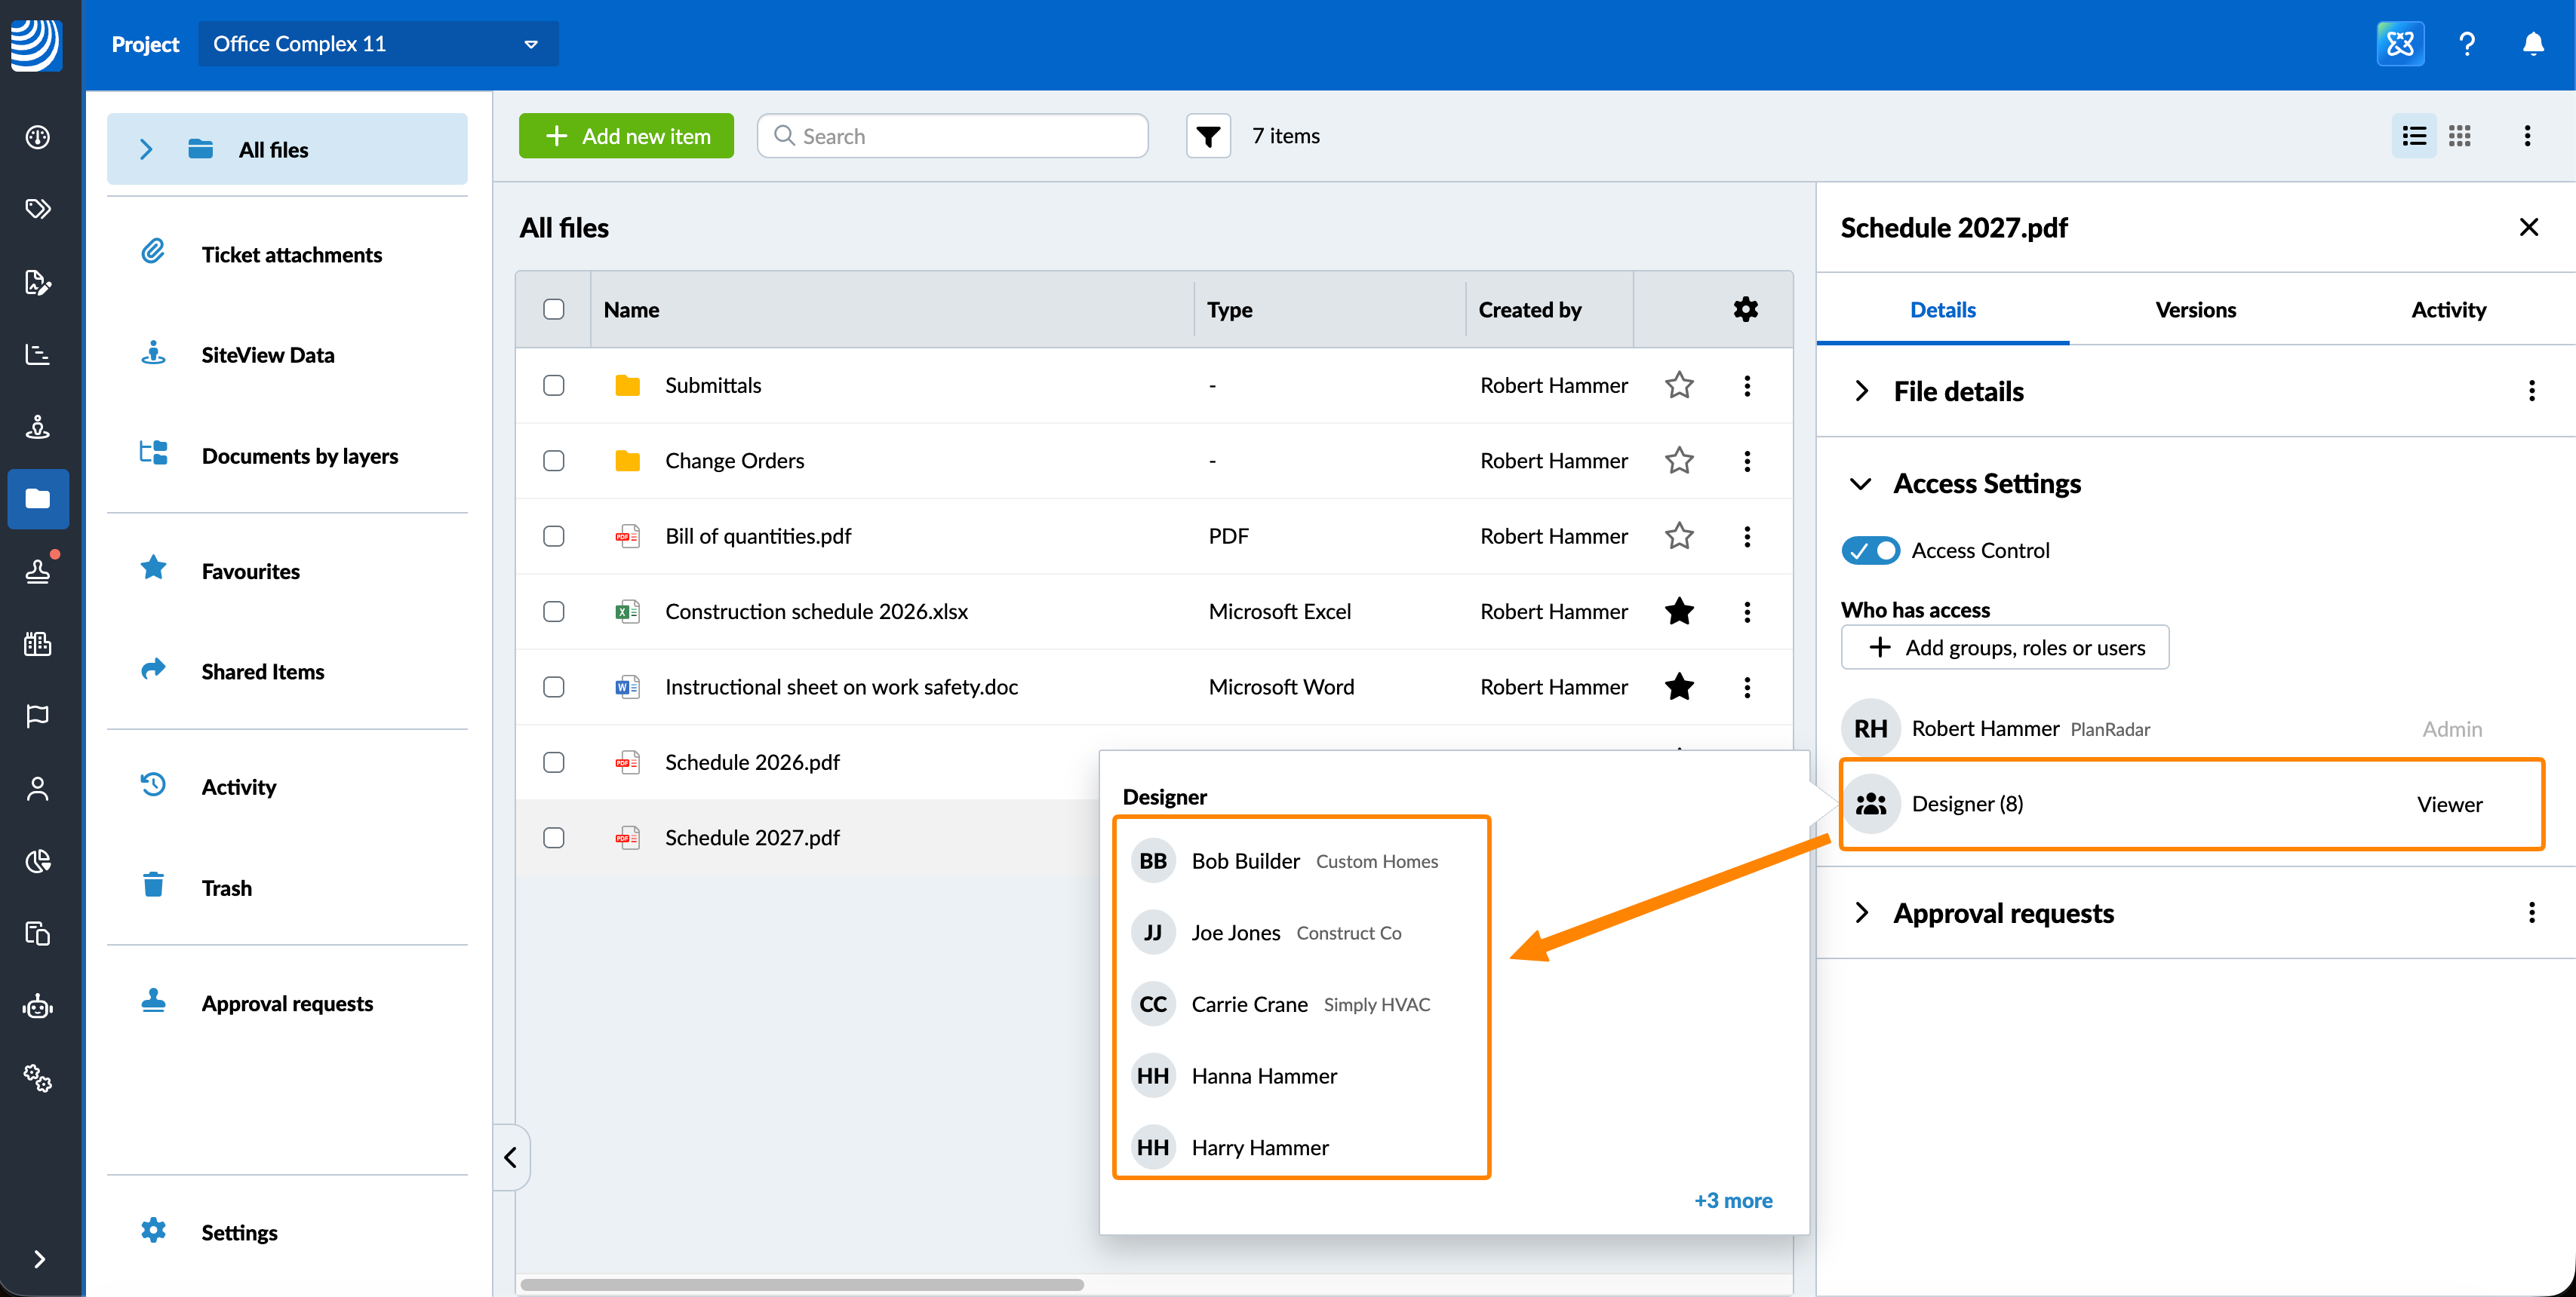2576x1297 pixels.
Task: Show +3 more Designer members
Action: 1733,1201
